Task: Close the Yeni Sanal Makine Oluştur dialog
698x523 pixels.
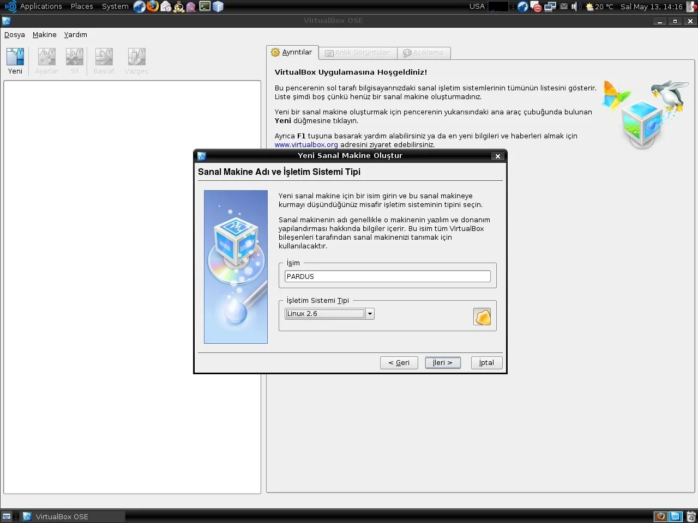Action: (x=498, y=156)
